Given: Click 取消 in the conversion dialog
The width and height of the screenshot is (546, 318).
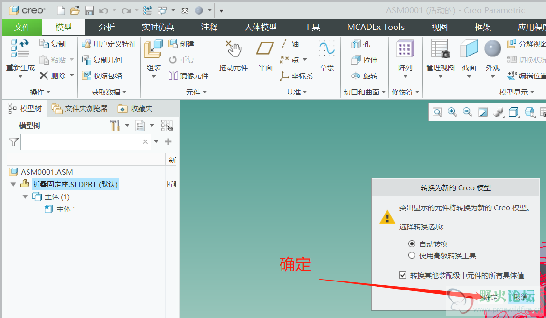Looking at the screenshot, I should (x=521, y=298).
